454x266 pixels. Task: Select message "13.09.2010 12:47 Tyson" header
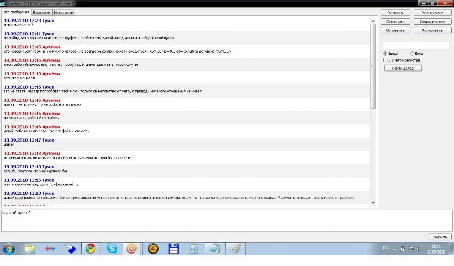tap(29, 140)
